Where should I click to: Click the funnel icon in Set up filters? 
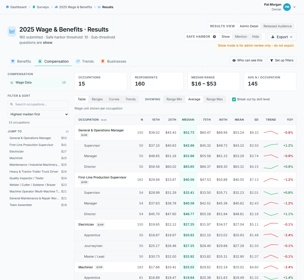click(x=272, y=61)
